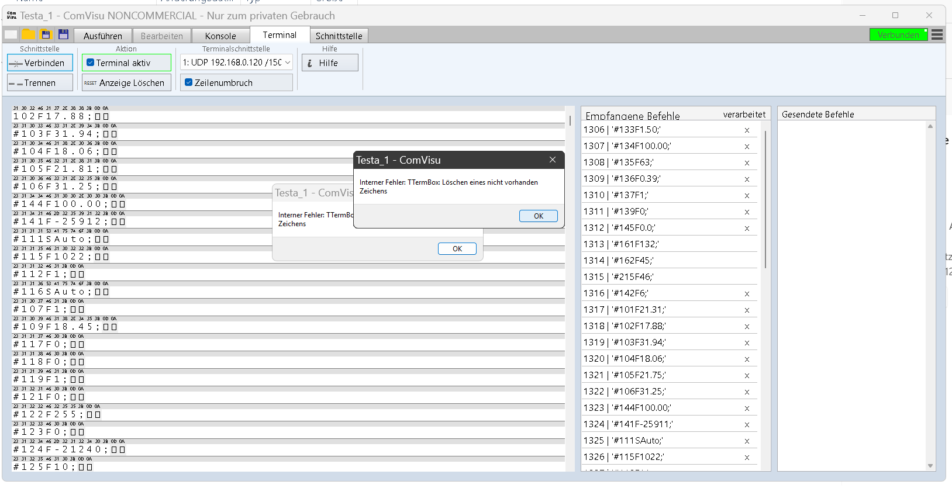The image size is (952, 488).
Task: Click the green Verbunden status indicator
Action: [x=898, y=35]
